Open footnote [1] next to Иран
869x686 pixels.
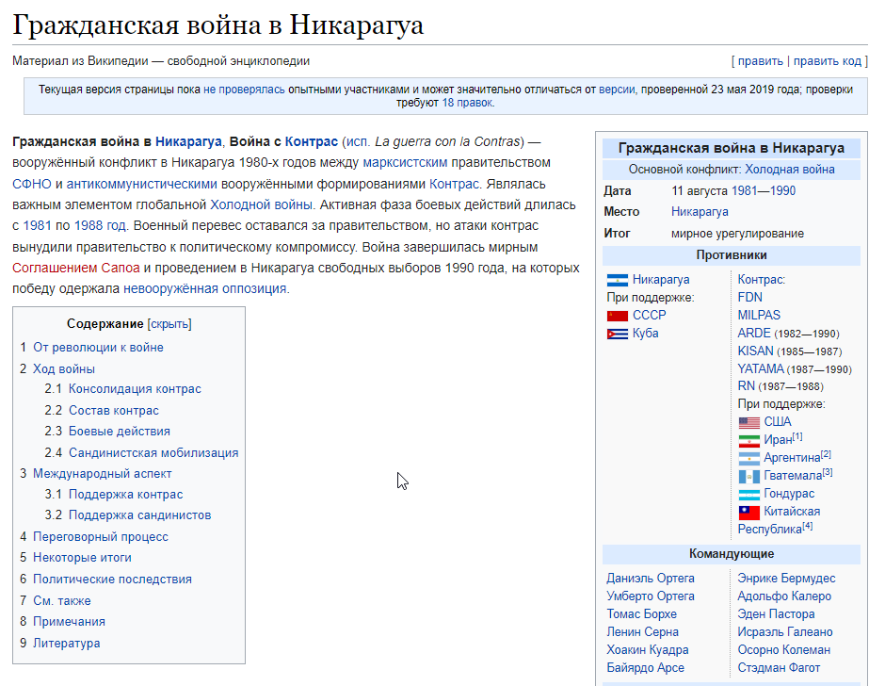tap(797, 437)
